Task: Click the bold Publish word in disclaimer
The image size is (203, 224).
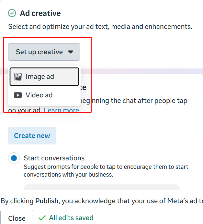Action: pyautogui.click(x=47, y=201)
